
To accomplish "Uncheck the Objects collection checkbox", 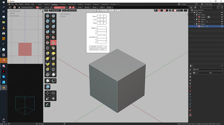I will [x=197, y=24].
